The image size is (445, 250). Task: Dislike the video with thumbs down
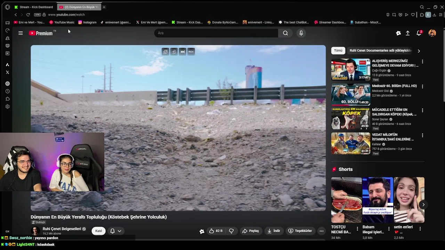[231, 231]
